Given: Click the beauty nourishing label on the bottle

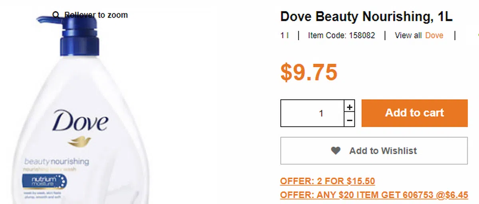Looking at the screenshot, I should tap(57, 162).
